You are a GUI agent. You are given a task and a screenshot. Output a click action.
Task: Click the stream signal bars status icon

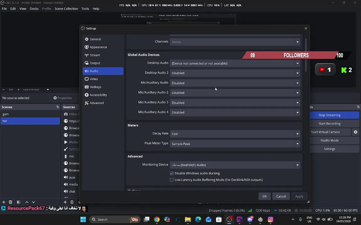250,210
